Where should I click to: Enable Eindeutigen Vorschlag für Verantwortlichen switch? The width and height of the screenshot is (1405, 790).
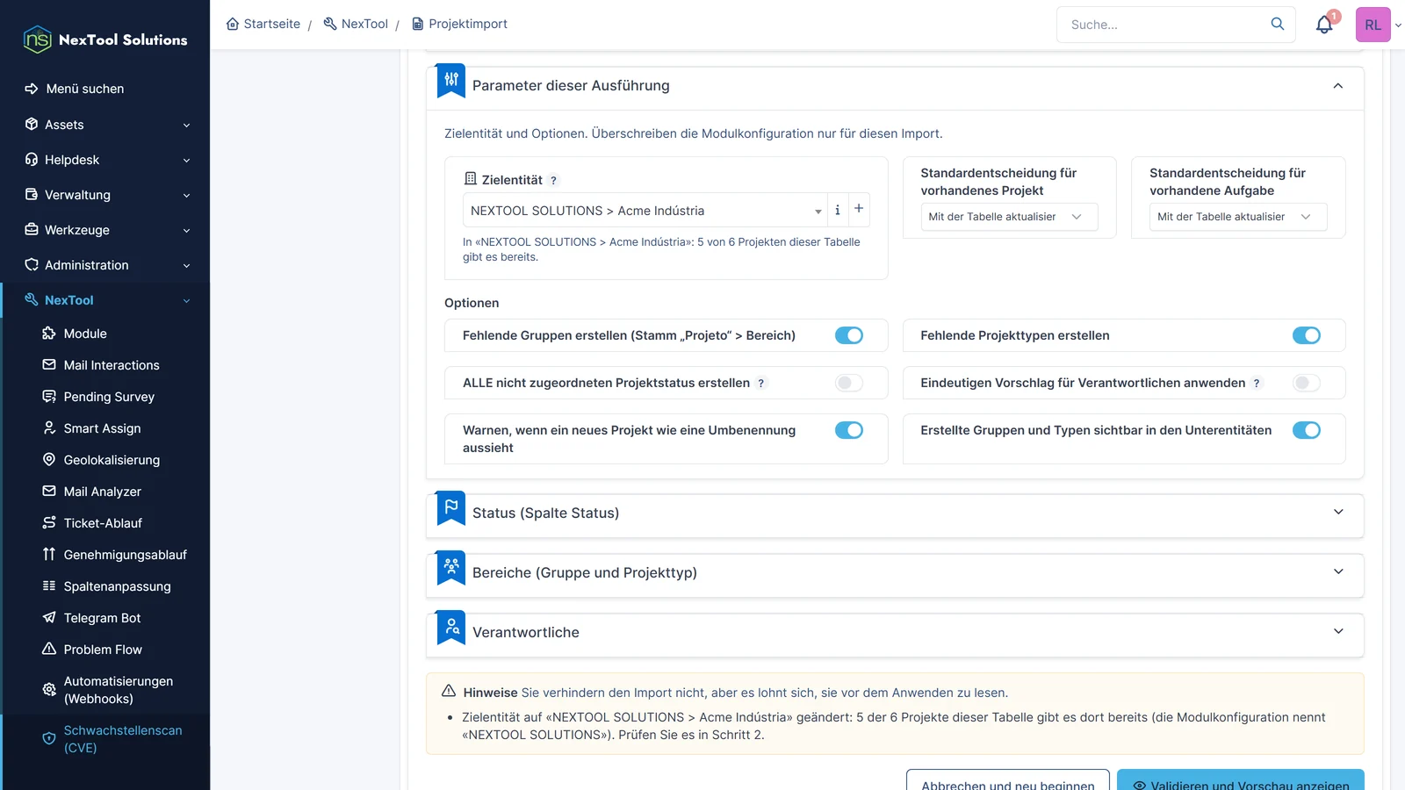pos(1307,383)
